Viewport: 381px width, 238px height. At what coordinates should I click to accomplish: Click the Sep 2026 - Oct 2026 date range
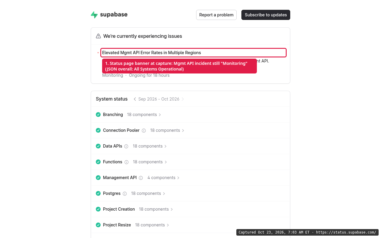tap(159, 99)
